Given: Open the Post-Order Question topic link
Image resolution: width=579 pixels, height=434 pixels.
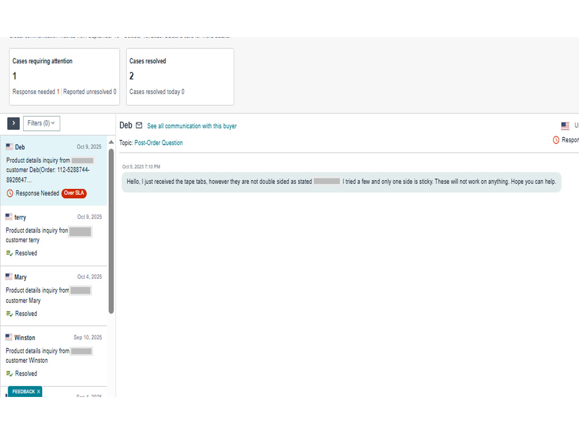Looking at the screenshot, I should pos(159,143).
